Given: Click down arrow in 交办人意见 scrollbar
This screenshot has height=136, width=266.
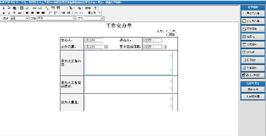Looking at the screenshot, I should click(x=171, y=106).
